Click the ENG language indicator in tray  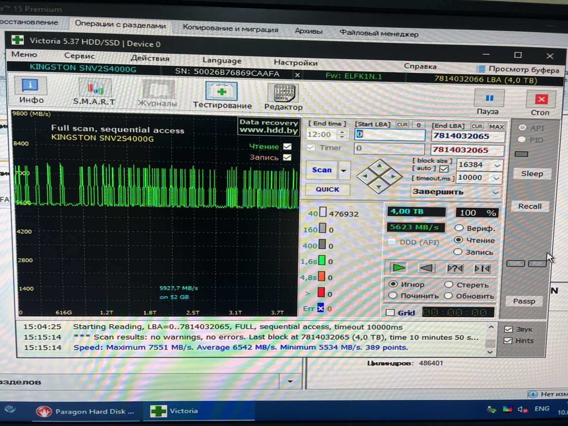tap(542, 409)
